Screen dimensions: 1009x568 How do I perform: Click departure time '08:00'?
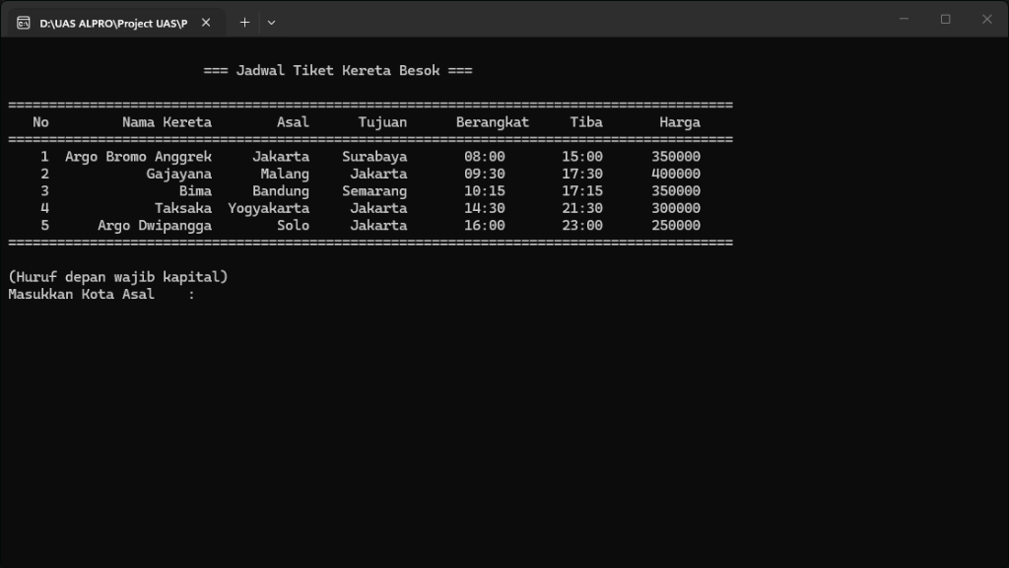tap(485, 157)
